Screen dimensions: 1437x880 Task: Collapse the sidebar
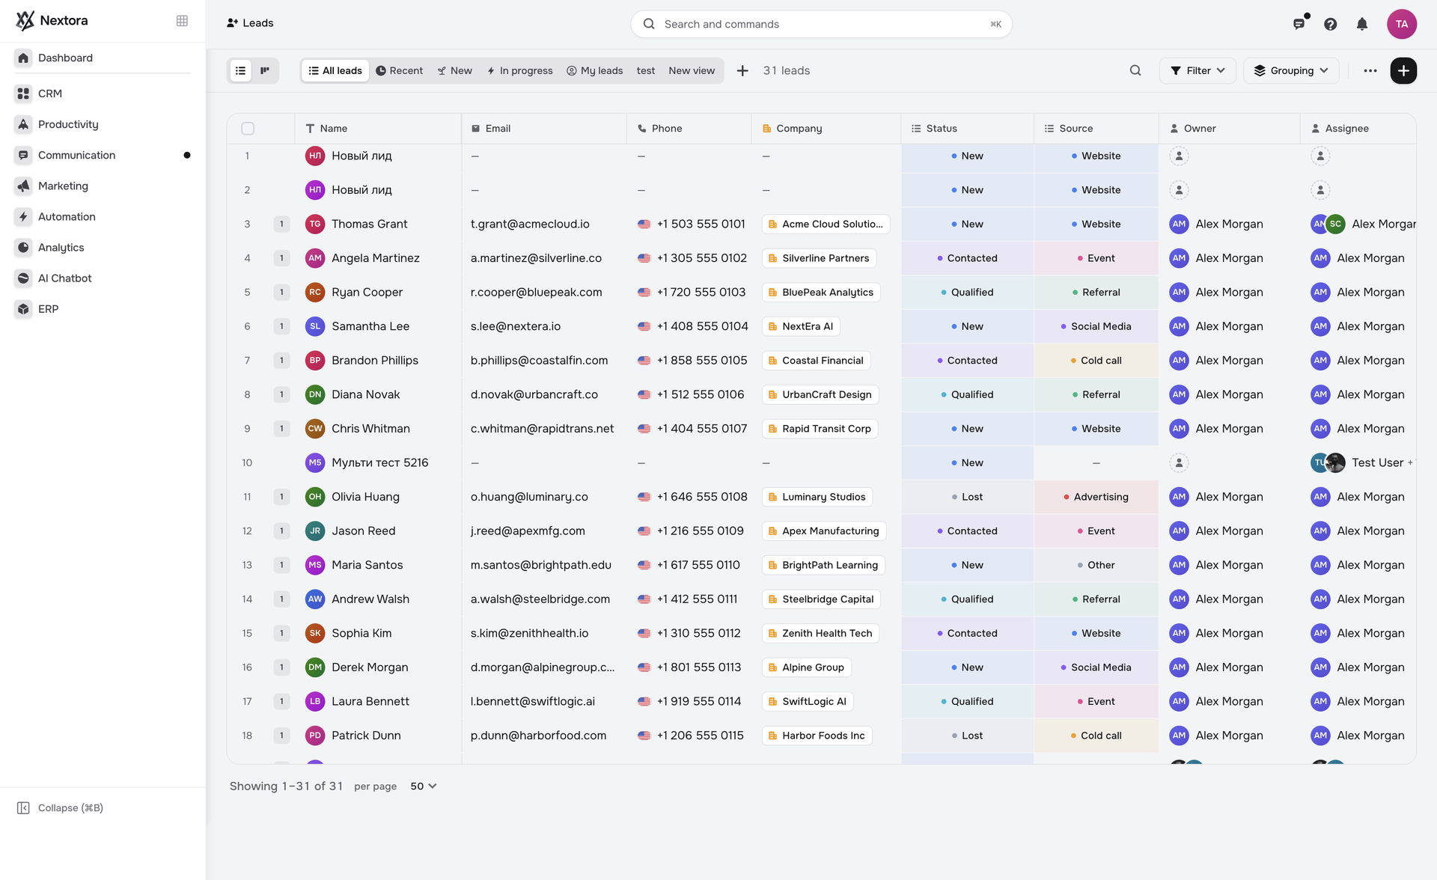point(60,808)
